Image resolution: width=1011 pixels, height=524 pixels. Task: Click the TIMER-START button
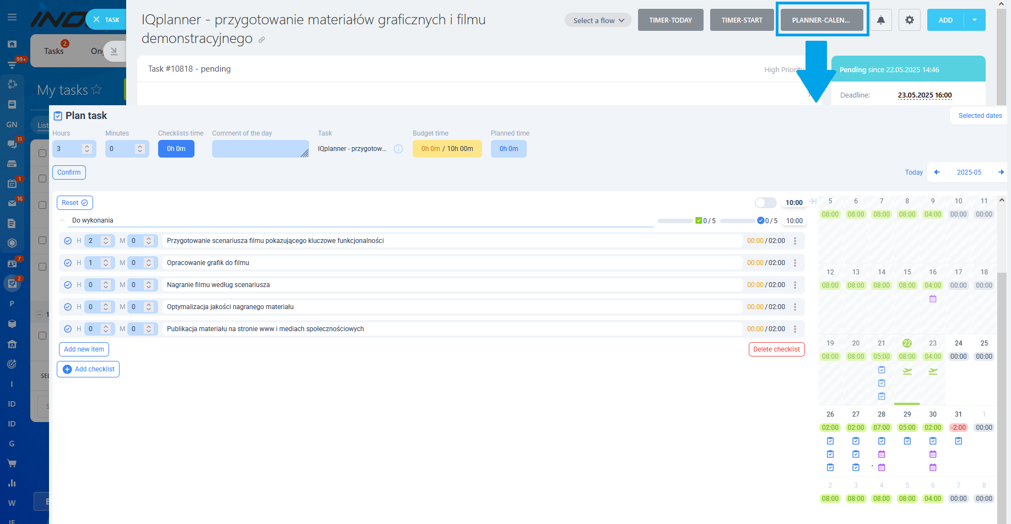742,20
